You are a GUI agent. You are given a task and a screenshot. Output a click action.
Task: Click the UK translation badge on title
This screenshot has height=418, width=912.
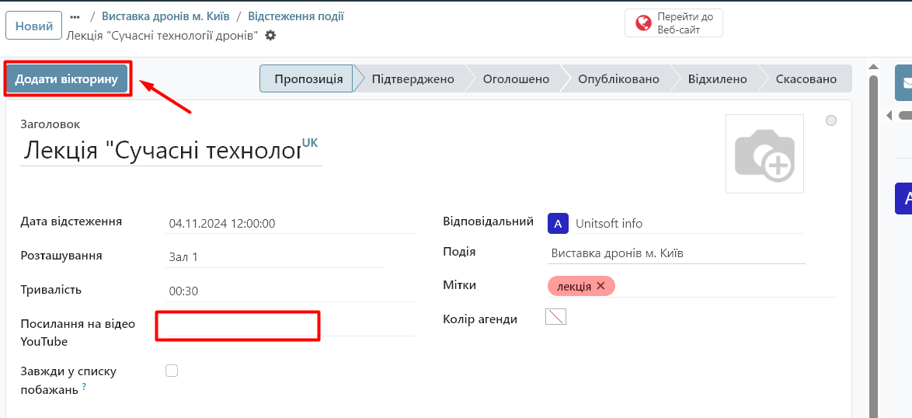point(310,143)
